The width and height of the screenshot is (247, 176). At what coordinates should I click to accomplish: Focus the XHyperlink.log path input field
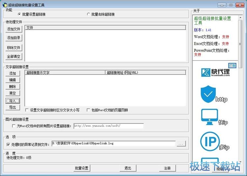(113, 143)
